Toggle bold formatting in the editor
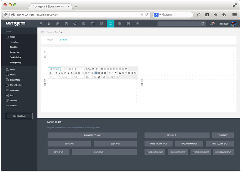This screenshot has height=172, width=241. tap(50, 73)
